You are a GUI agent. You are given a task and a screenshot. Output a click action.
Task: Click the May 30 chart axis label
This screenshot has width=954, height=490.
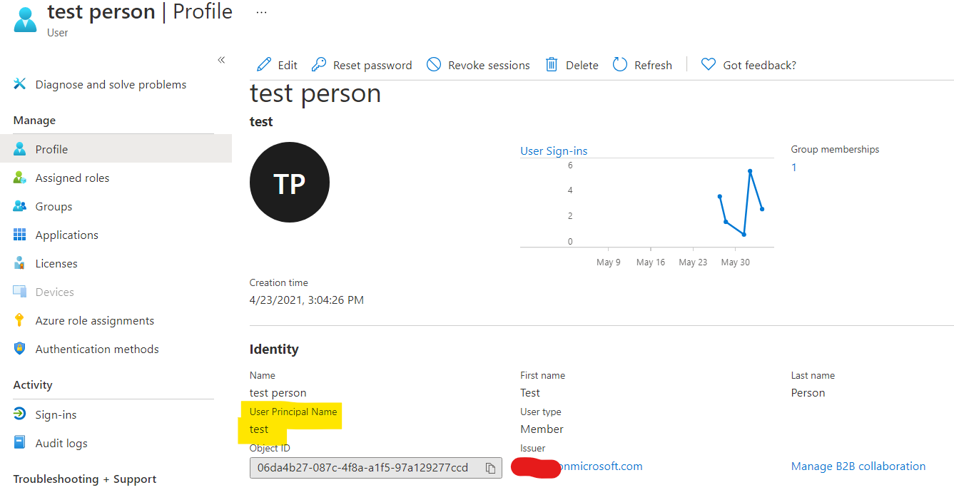coord(735,262)
